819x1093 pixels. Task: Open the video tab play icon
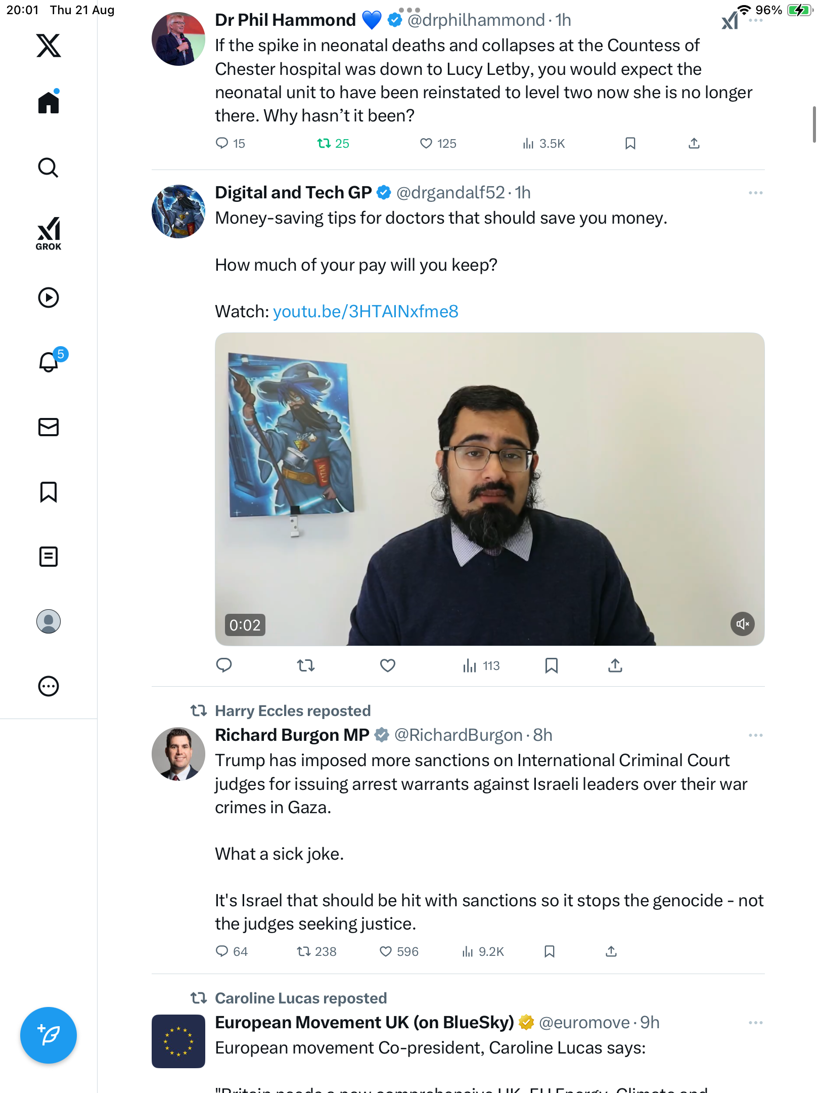click(49, 298)
